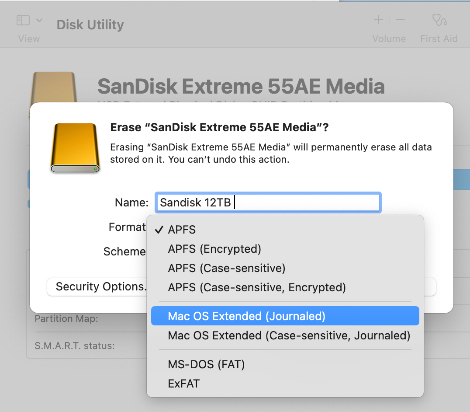Click the large drive icon beside disk title
Image resolution: width=470 pixels, height=412 pixels.
54,87
